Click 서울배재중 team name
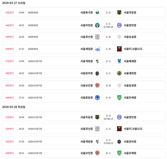The width and height of the screenshot is (167, 159). tap(130, 61)
